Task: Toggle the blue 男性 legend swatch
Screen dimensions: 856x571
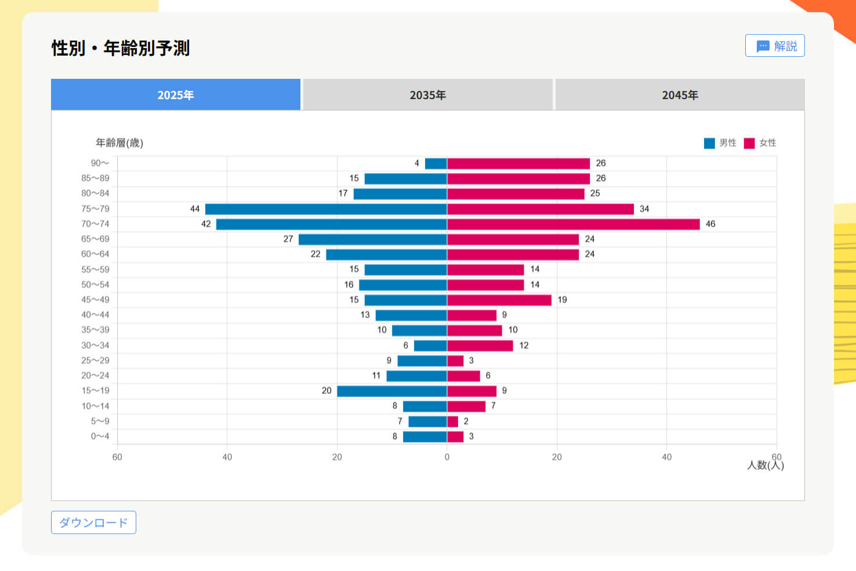Action: coord(709,143)
